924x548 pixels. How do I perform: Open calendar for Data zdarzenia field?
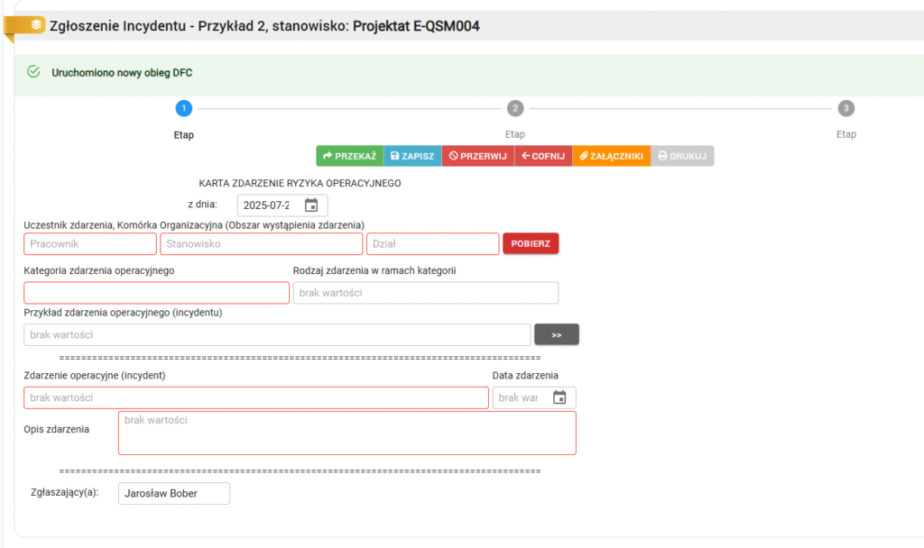pos(559,397)
